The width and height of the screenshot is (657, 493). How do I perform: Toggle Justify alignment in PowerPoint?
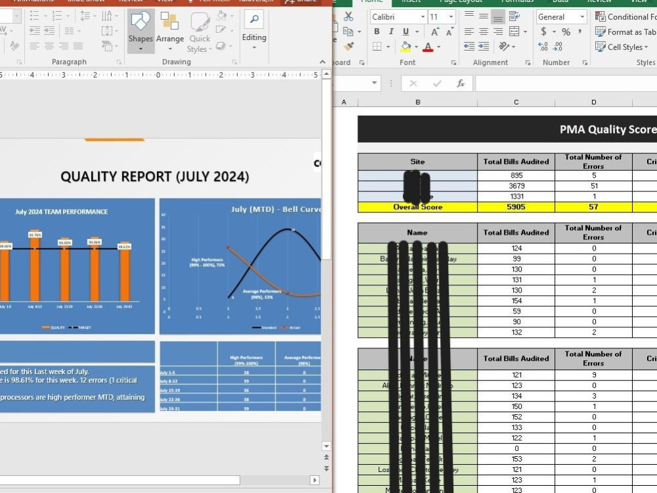click(x=78, y=46)
